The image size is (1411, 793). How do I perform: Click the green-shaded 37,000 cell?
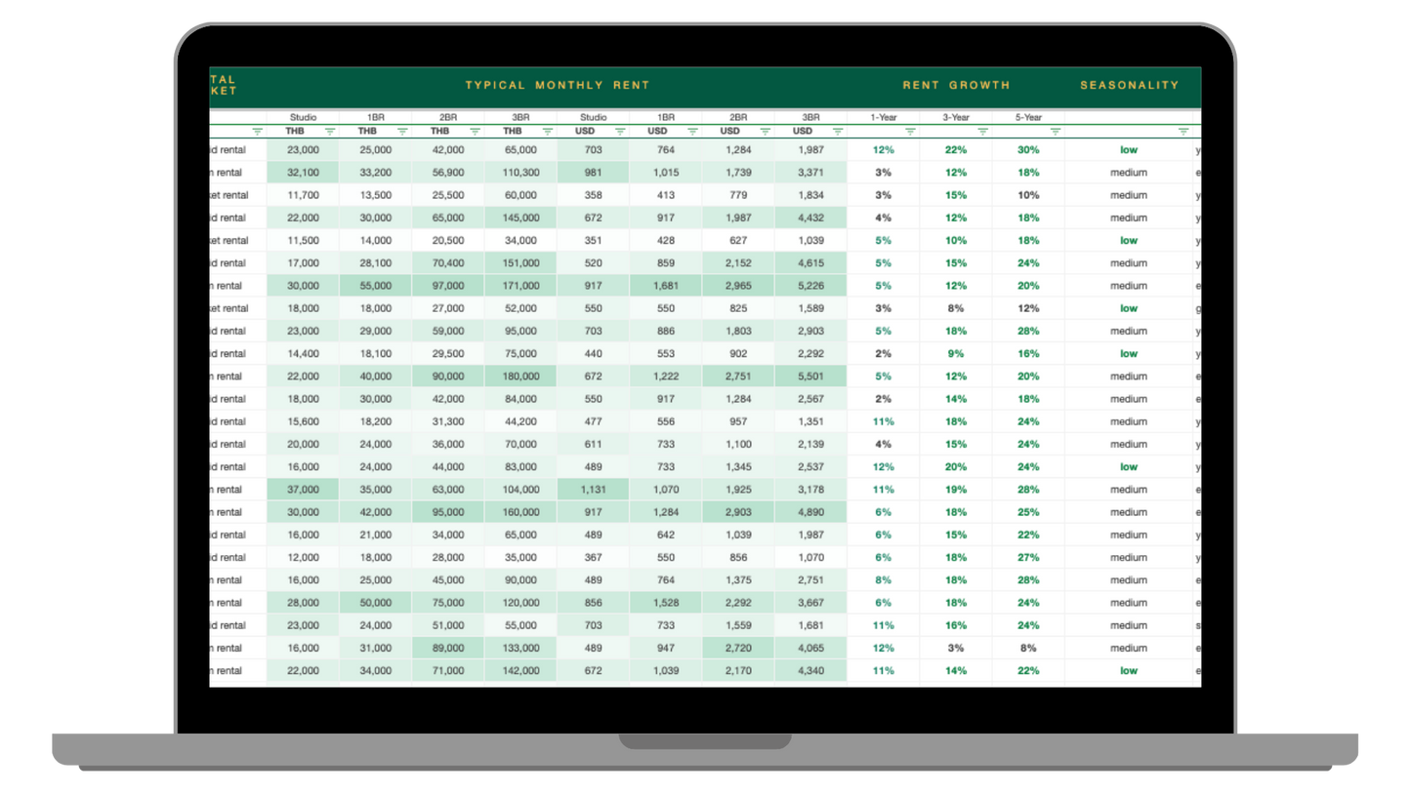pos(304,489)
